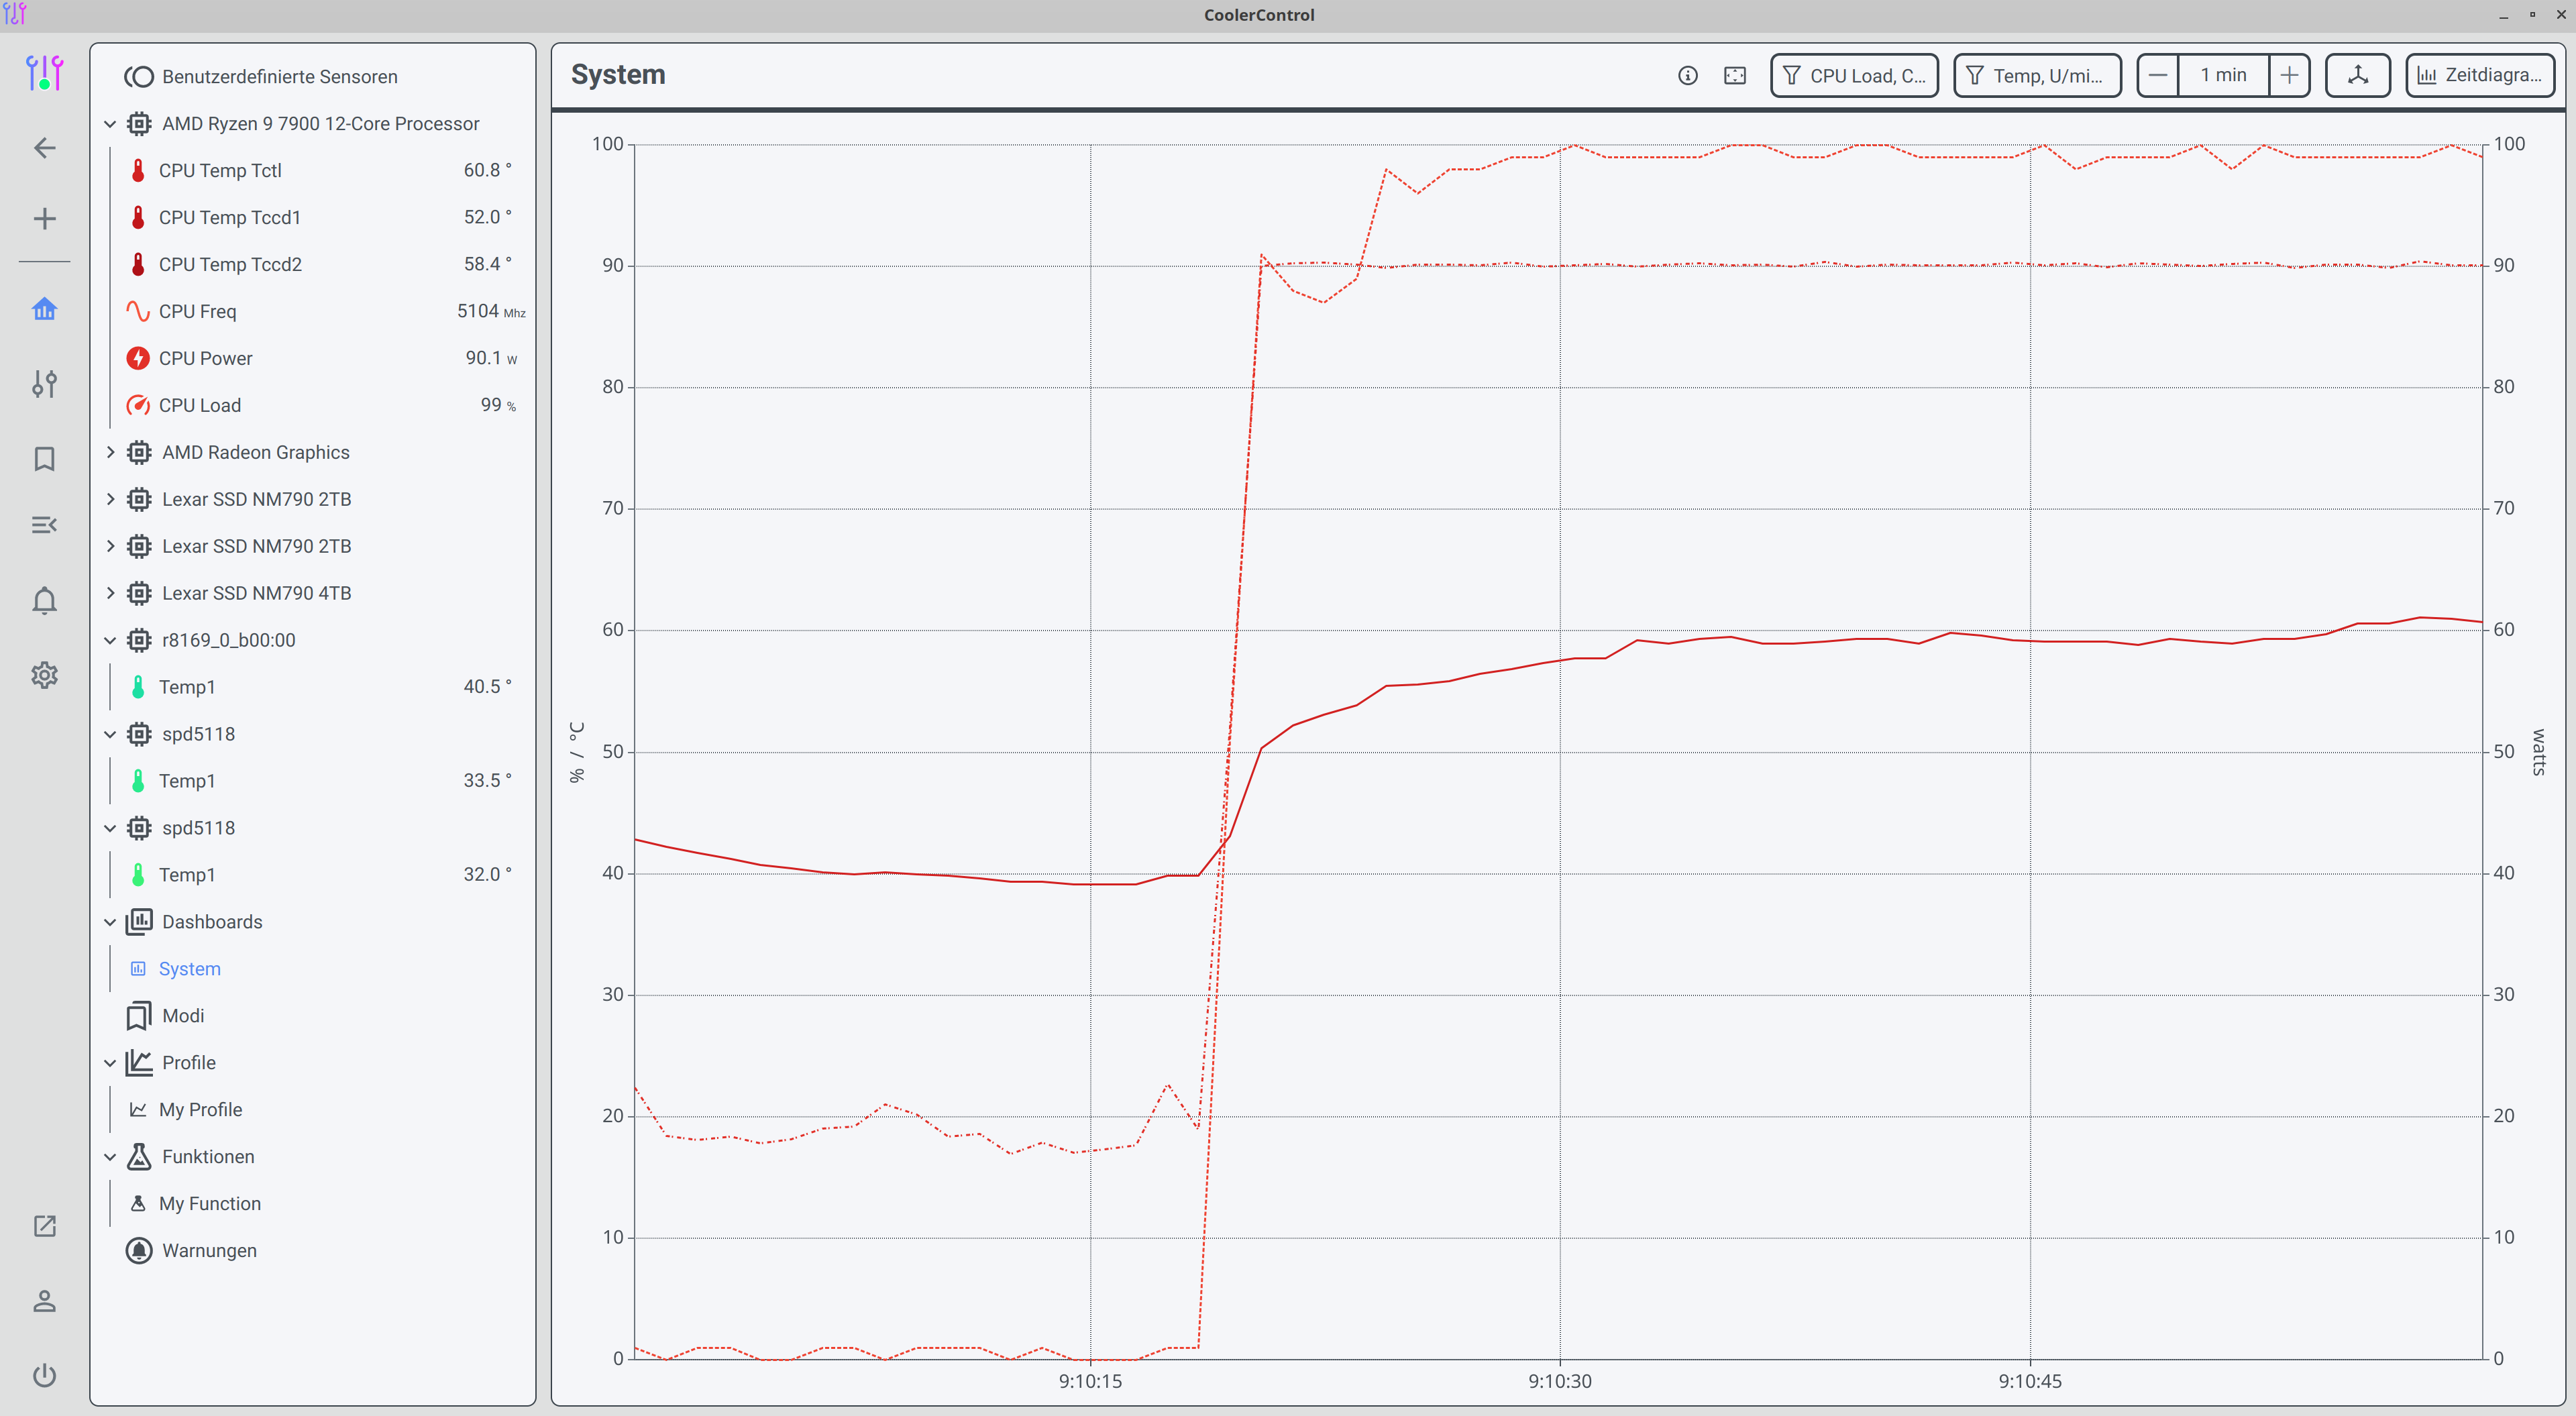Screen dimensions: 2576x1416
Task: Select the home icon in the sidebar
Action: click(x=44, y=310)
